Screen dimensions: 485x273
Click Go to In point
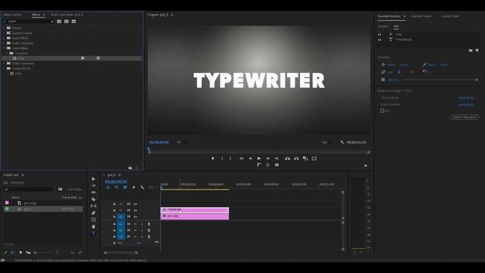point(242,158)
